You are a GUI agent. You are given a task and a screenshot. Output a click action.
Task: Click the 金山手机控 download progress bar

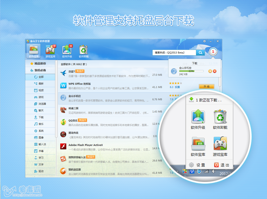click(191, 71)
